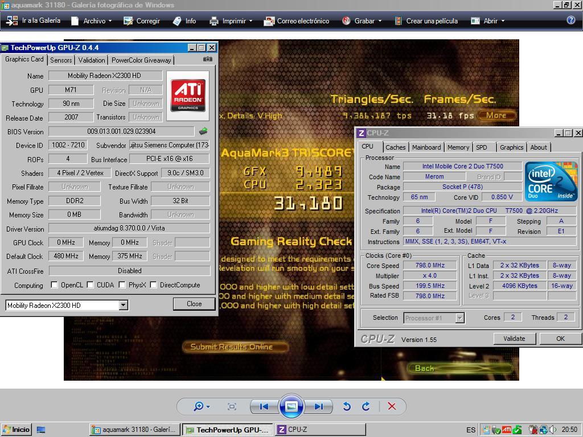Click the AquaMark Back button
The width and height of the screenshot is (583, 437).
point(459,368)
